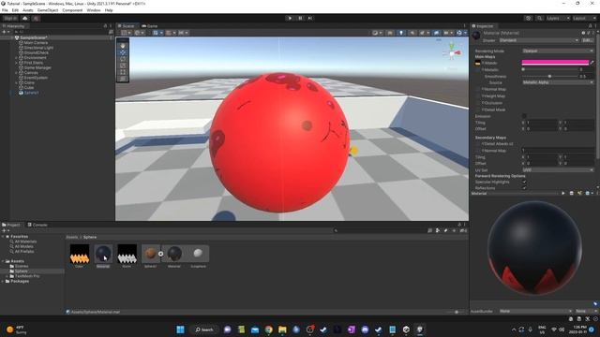Switch to the Console tab

click(x=37, y=225)
